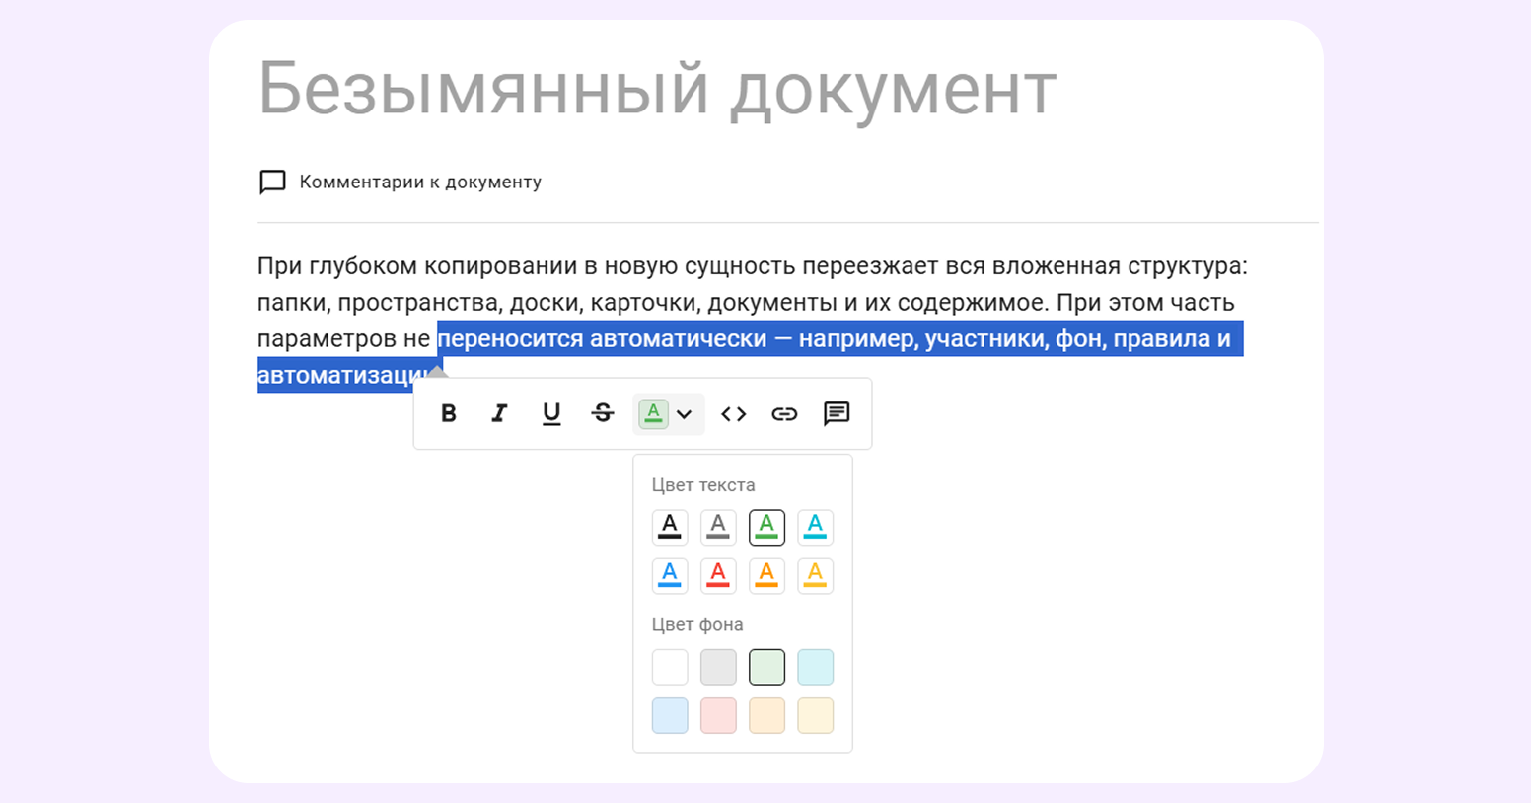Open Комментарии к документу
The width and height of the screenshot is (1531, 803).
click(420, 182)
